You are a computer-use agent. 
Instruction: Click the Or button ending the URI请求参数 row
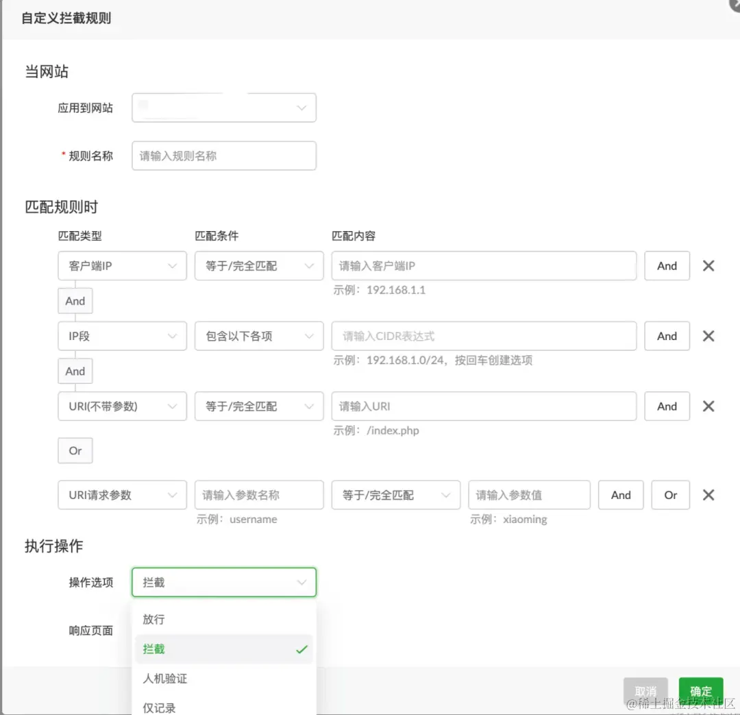coord(670,495)
